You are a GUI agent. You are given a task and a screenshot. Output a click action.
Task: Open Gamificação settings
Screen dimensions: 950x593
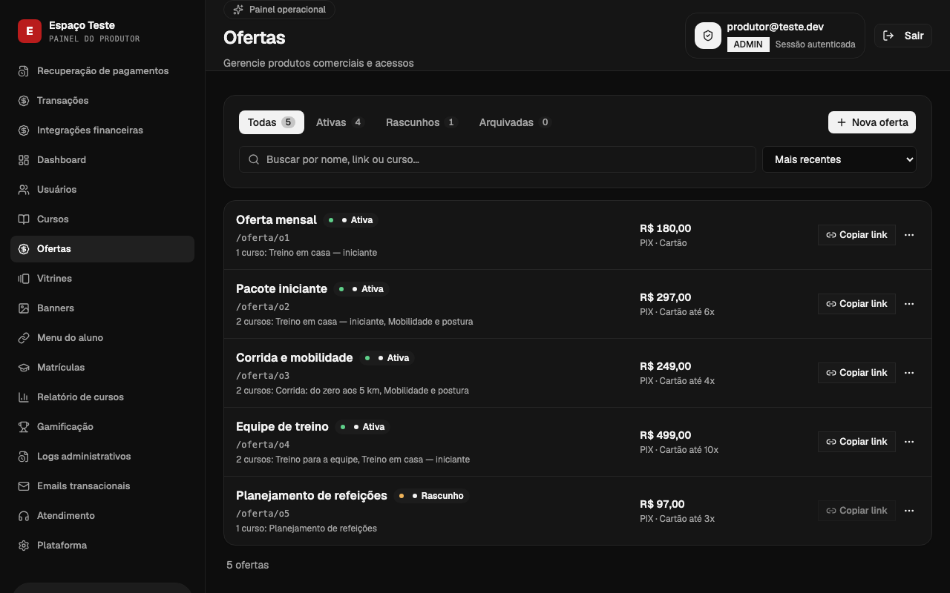102,427
